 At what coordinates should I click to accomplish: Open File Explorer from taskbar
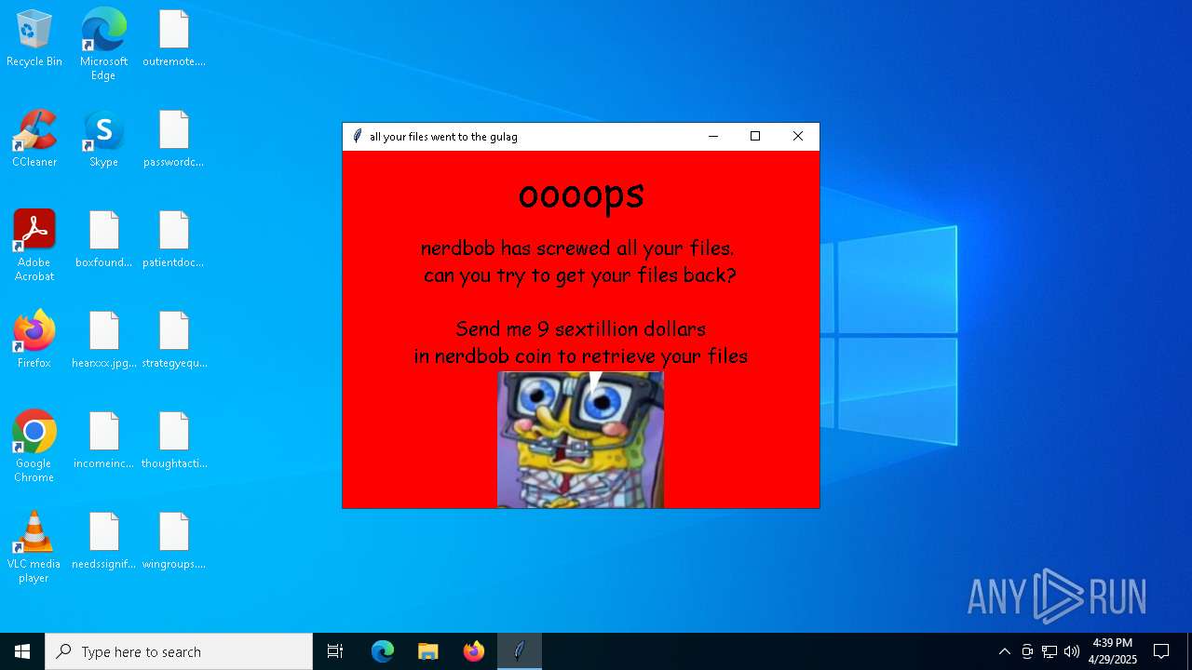pyautogui.click(x=427, y=651)
